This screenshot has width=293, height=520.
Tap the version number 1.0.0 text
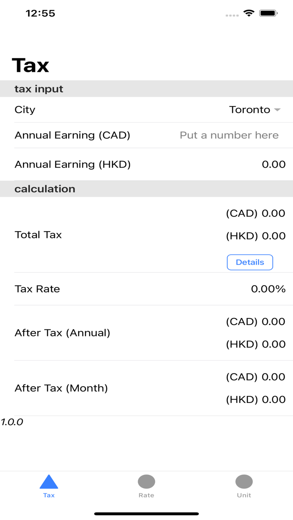pos(12,422)
